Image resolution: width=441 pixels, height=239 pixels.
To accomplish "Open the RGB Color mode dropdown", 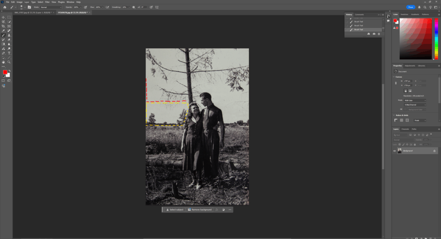I will click(x=414, y=100).
